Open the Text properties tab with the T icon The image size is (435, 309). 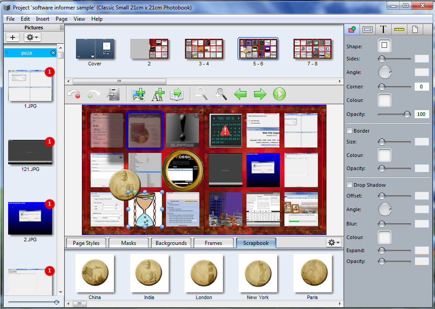(383, 29)
